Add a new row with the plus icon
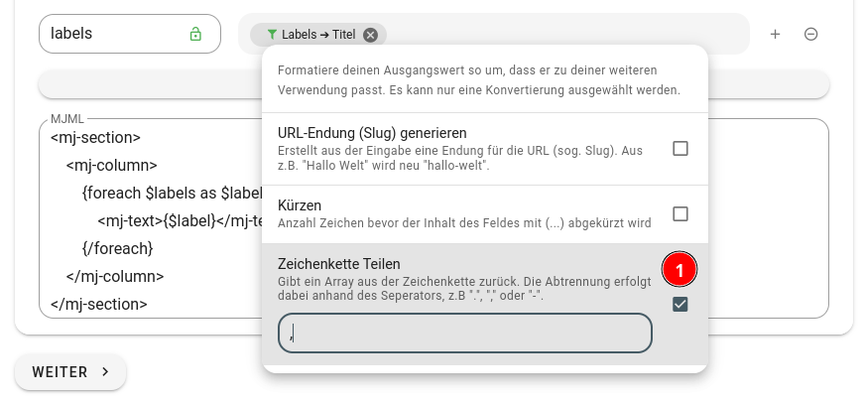 tap(776, 34)
